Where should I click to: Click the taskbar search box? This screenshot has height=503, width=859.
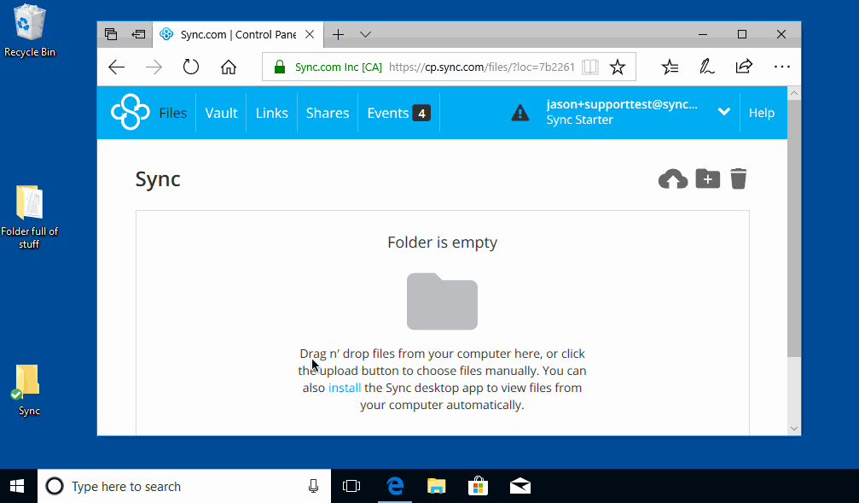click(x=184, y=486)
